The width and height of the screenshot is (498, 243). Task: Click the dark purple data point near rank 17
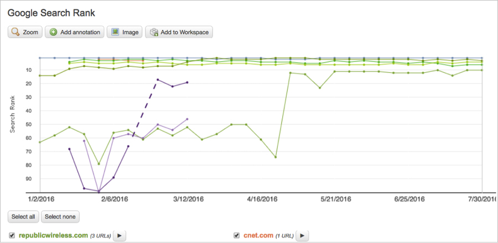pos(158,80)
